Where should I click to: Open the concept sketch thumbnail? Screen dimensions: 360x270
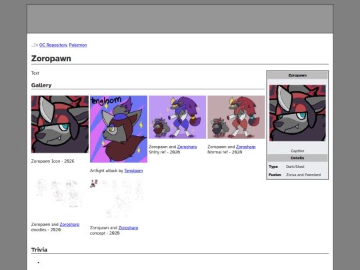[119, 199]
